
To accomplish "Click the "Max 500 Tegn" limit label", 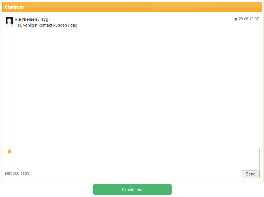I will (17, 173).
